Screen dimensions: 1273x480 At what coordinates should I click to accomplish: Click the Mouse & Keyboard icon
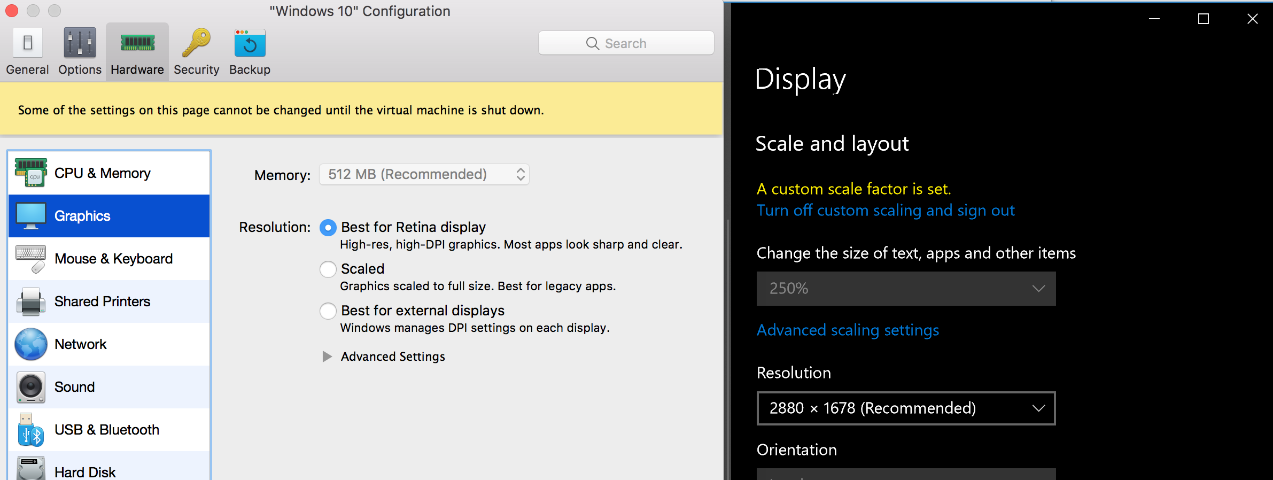click(31, 259)
